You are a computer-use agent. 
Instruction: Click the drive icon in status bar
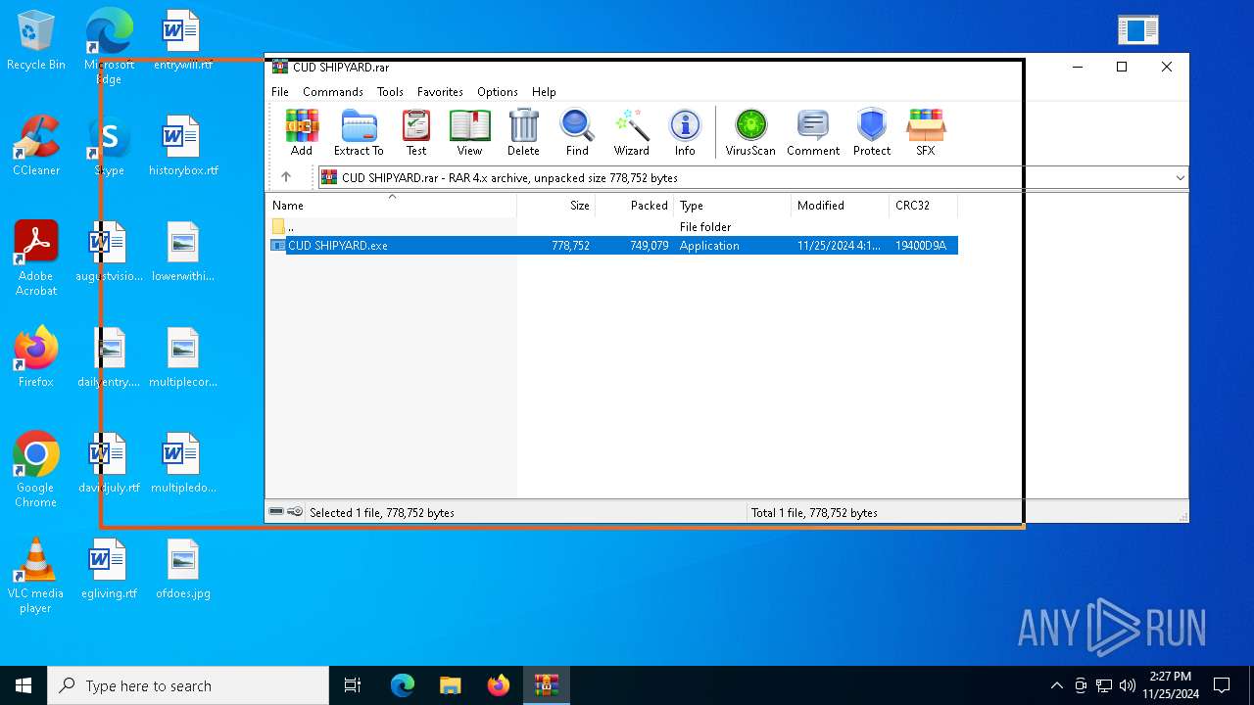(276, 511)
